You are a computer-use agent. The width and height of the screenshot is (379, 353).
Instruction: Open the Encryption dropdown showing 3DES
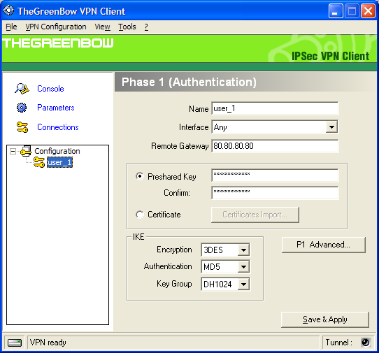(243, 250)
